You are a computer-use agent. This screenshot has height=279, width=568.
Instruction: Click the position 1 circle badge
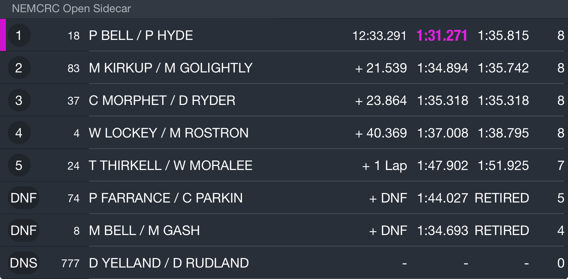(19, 35)
